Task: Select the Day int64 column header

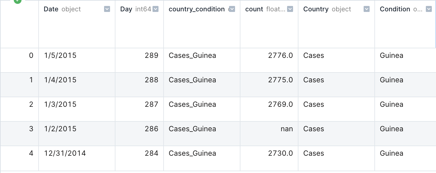Action: pyautogui.click(x=139, y=24)
